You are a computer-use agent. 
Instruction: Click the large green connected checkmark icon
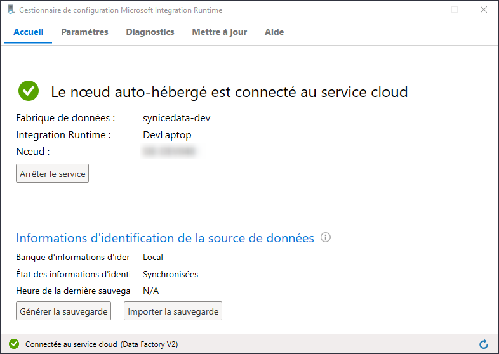click(29, 91)
